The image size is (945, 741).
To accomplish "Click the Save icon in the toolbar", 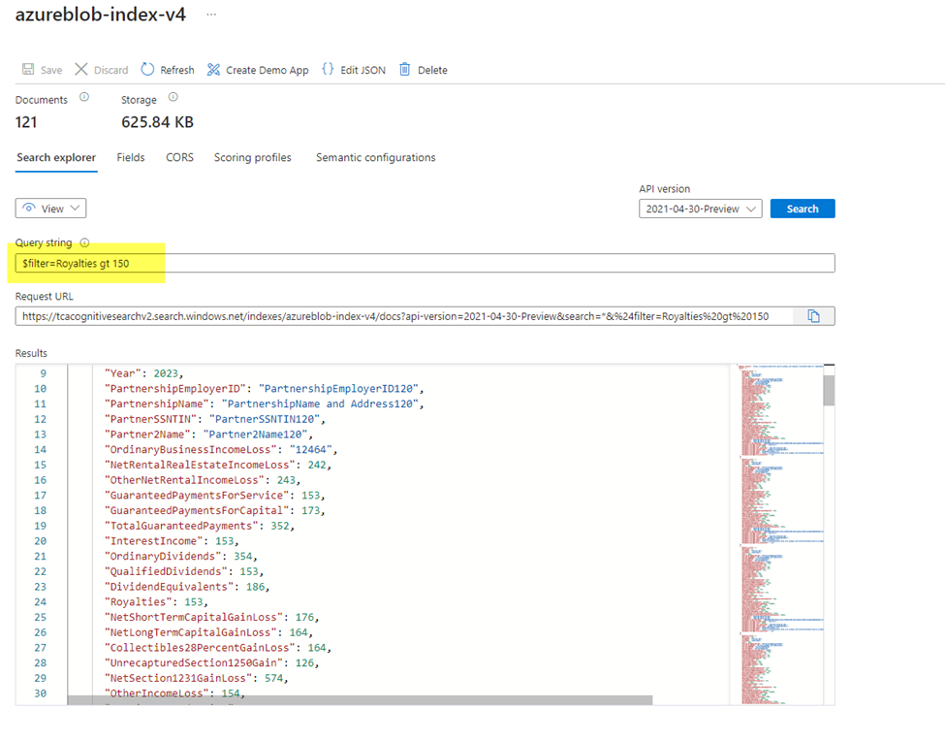I will point(28,69).
